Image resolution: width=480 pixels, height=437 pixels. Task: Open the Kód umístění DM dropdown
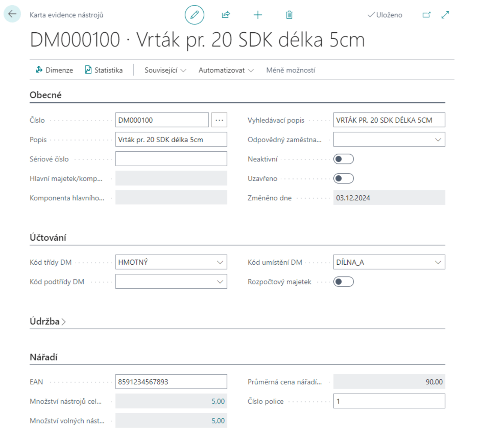(438, 262)
